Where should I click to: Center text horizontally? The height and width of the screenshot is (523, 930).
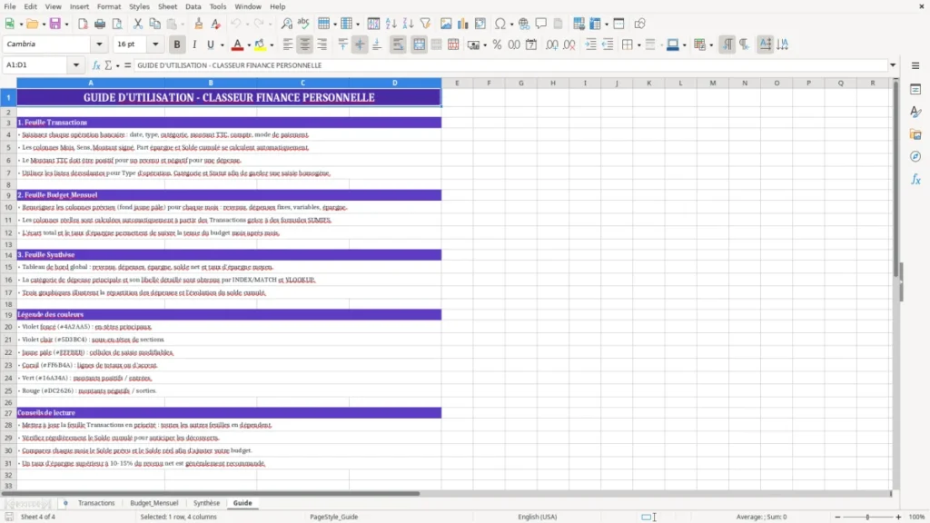(305, 44)
